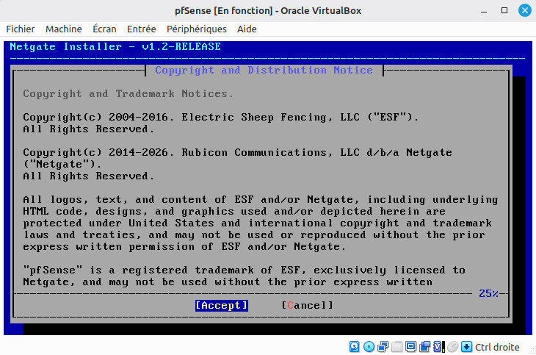Open the shared folders status icon
Image resolution: width=536 pixels, height=355 pixels.
click(x=397, y=347)
